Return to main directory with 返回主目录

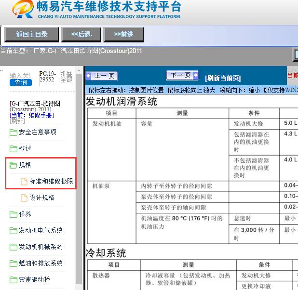coord(31,34)
